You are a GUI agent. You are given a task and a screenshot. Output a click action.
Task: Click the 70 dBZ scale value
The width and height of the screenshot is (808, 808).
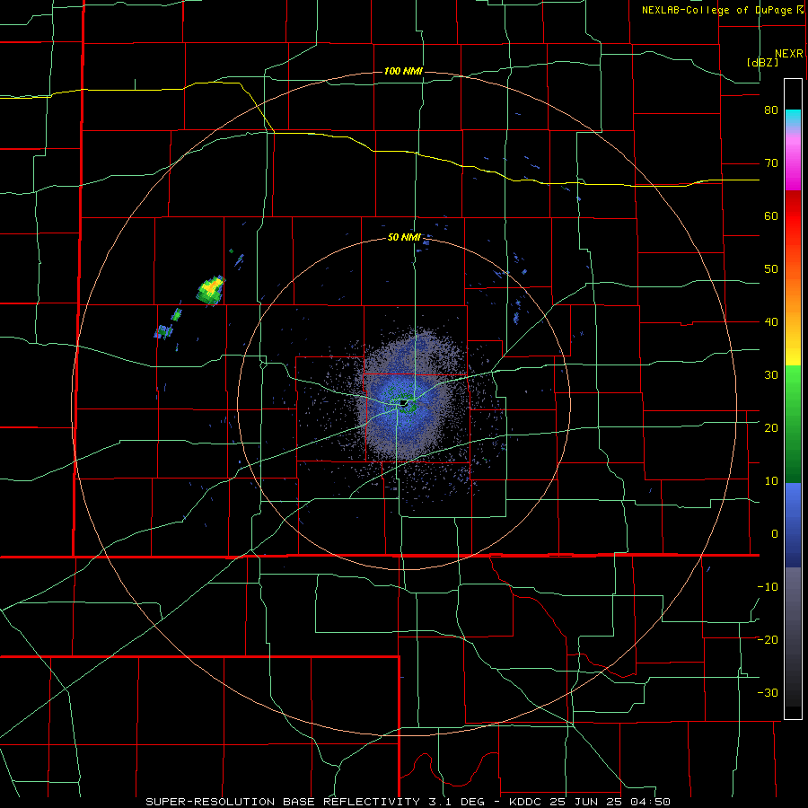tap(771, 163)
